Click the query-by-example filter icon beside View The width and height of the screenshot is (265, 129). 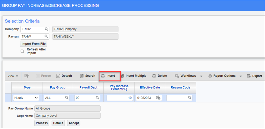click(x=26, y=76)
